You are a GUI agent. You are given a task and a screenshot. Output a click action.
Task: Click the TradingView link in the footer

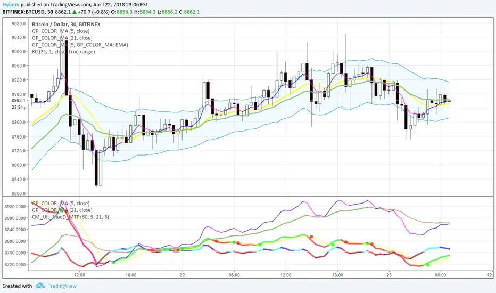(62, 286)
